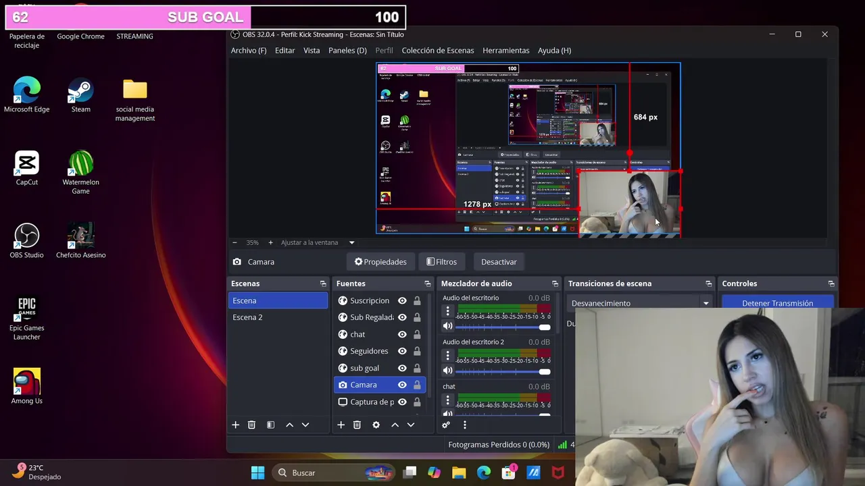Open OBS Studio desktop shortcut
Viewport: 865px width, 486px height.
pos(27,241)
